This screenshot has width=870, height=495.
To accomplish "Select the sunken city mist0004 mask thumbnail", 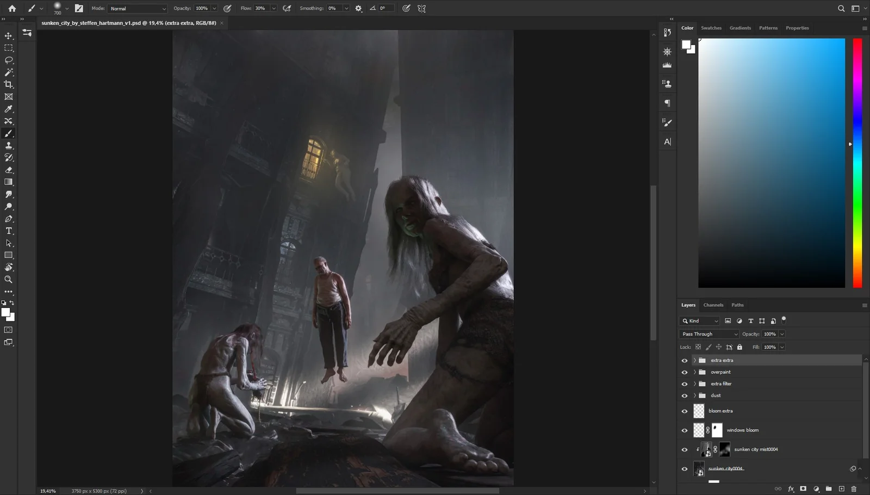I will pos(725,449).
